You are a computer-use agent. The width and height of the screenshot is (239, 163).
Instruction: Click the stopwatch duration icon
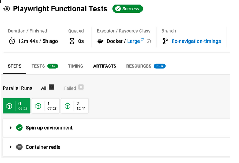[x=12, y=41]
